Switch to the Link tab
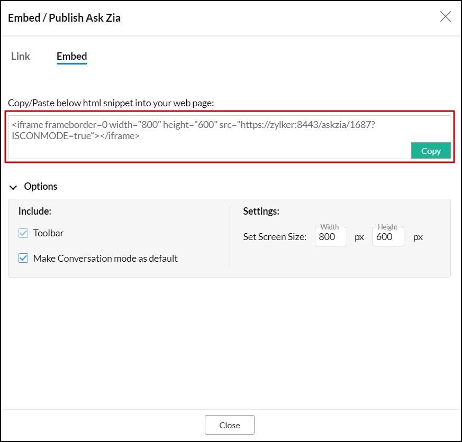The height and width of the screenshot is (442, 462). tap(21, 56)
